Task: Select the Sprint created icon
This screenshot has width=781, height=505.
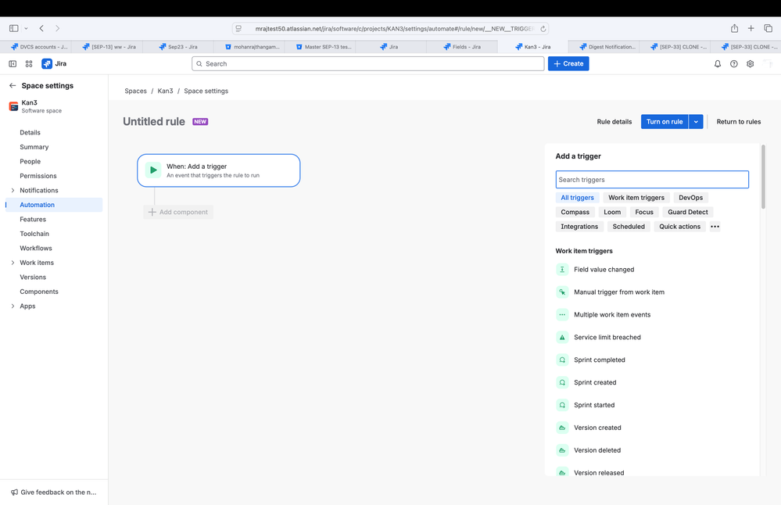Action: tap(562, 382)
